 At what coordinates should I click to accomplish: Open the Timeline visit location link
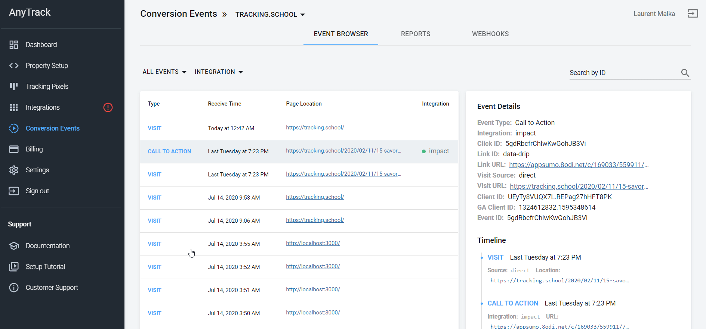pos(559,281)
